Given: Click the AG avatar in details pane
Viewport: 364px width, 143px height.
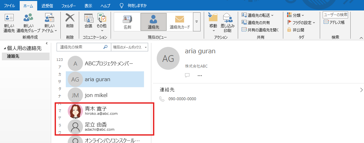Looking at the screenshot, I should (x=168, y=59).
